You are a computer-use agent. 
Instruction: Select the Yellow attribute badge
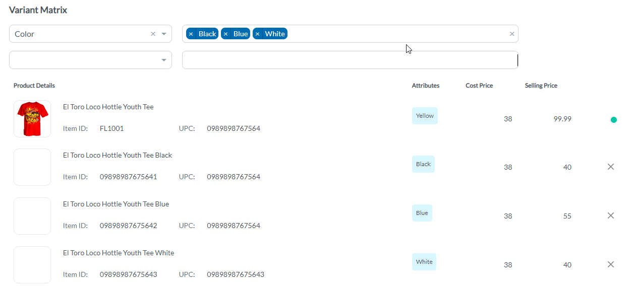point(425,115)
